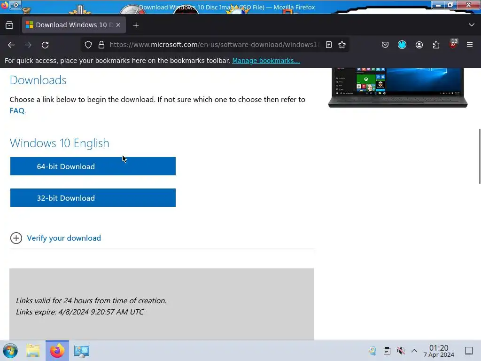Screen dimensions: 481x361
Task: Click the blue circular extension icon
Action: click(x=402, y=45)
